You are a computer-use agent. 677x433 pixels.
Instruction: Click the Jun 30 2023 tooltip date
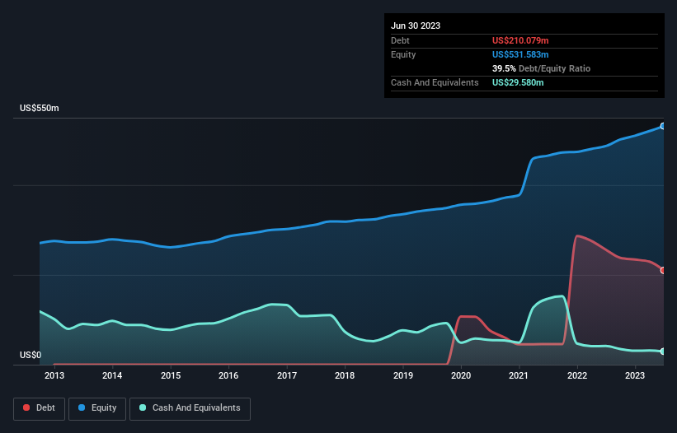[x=416, y=26]
